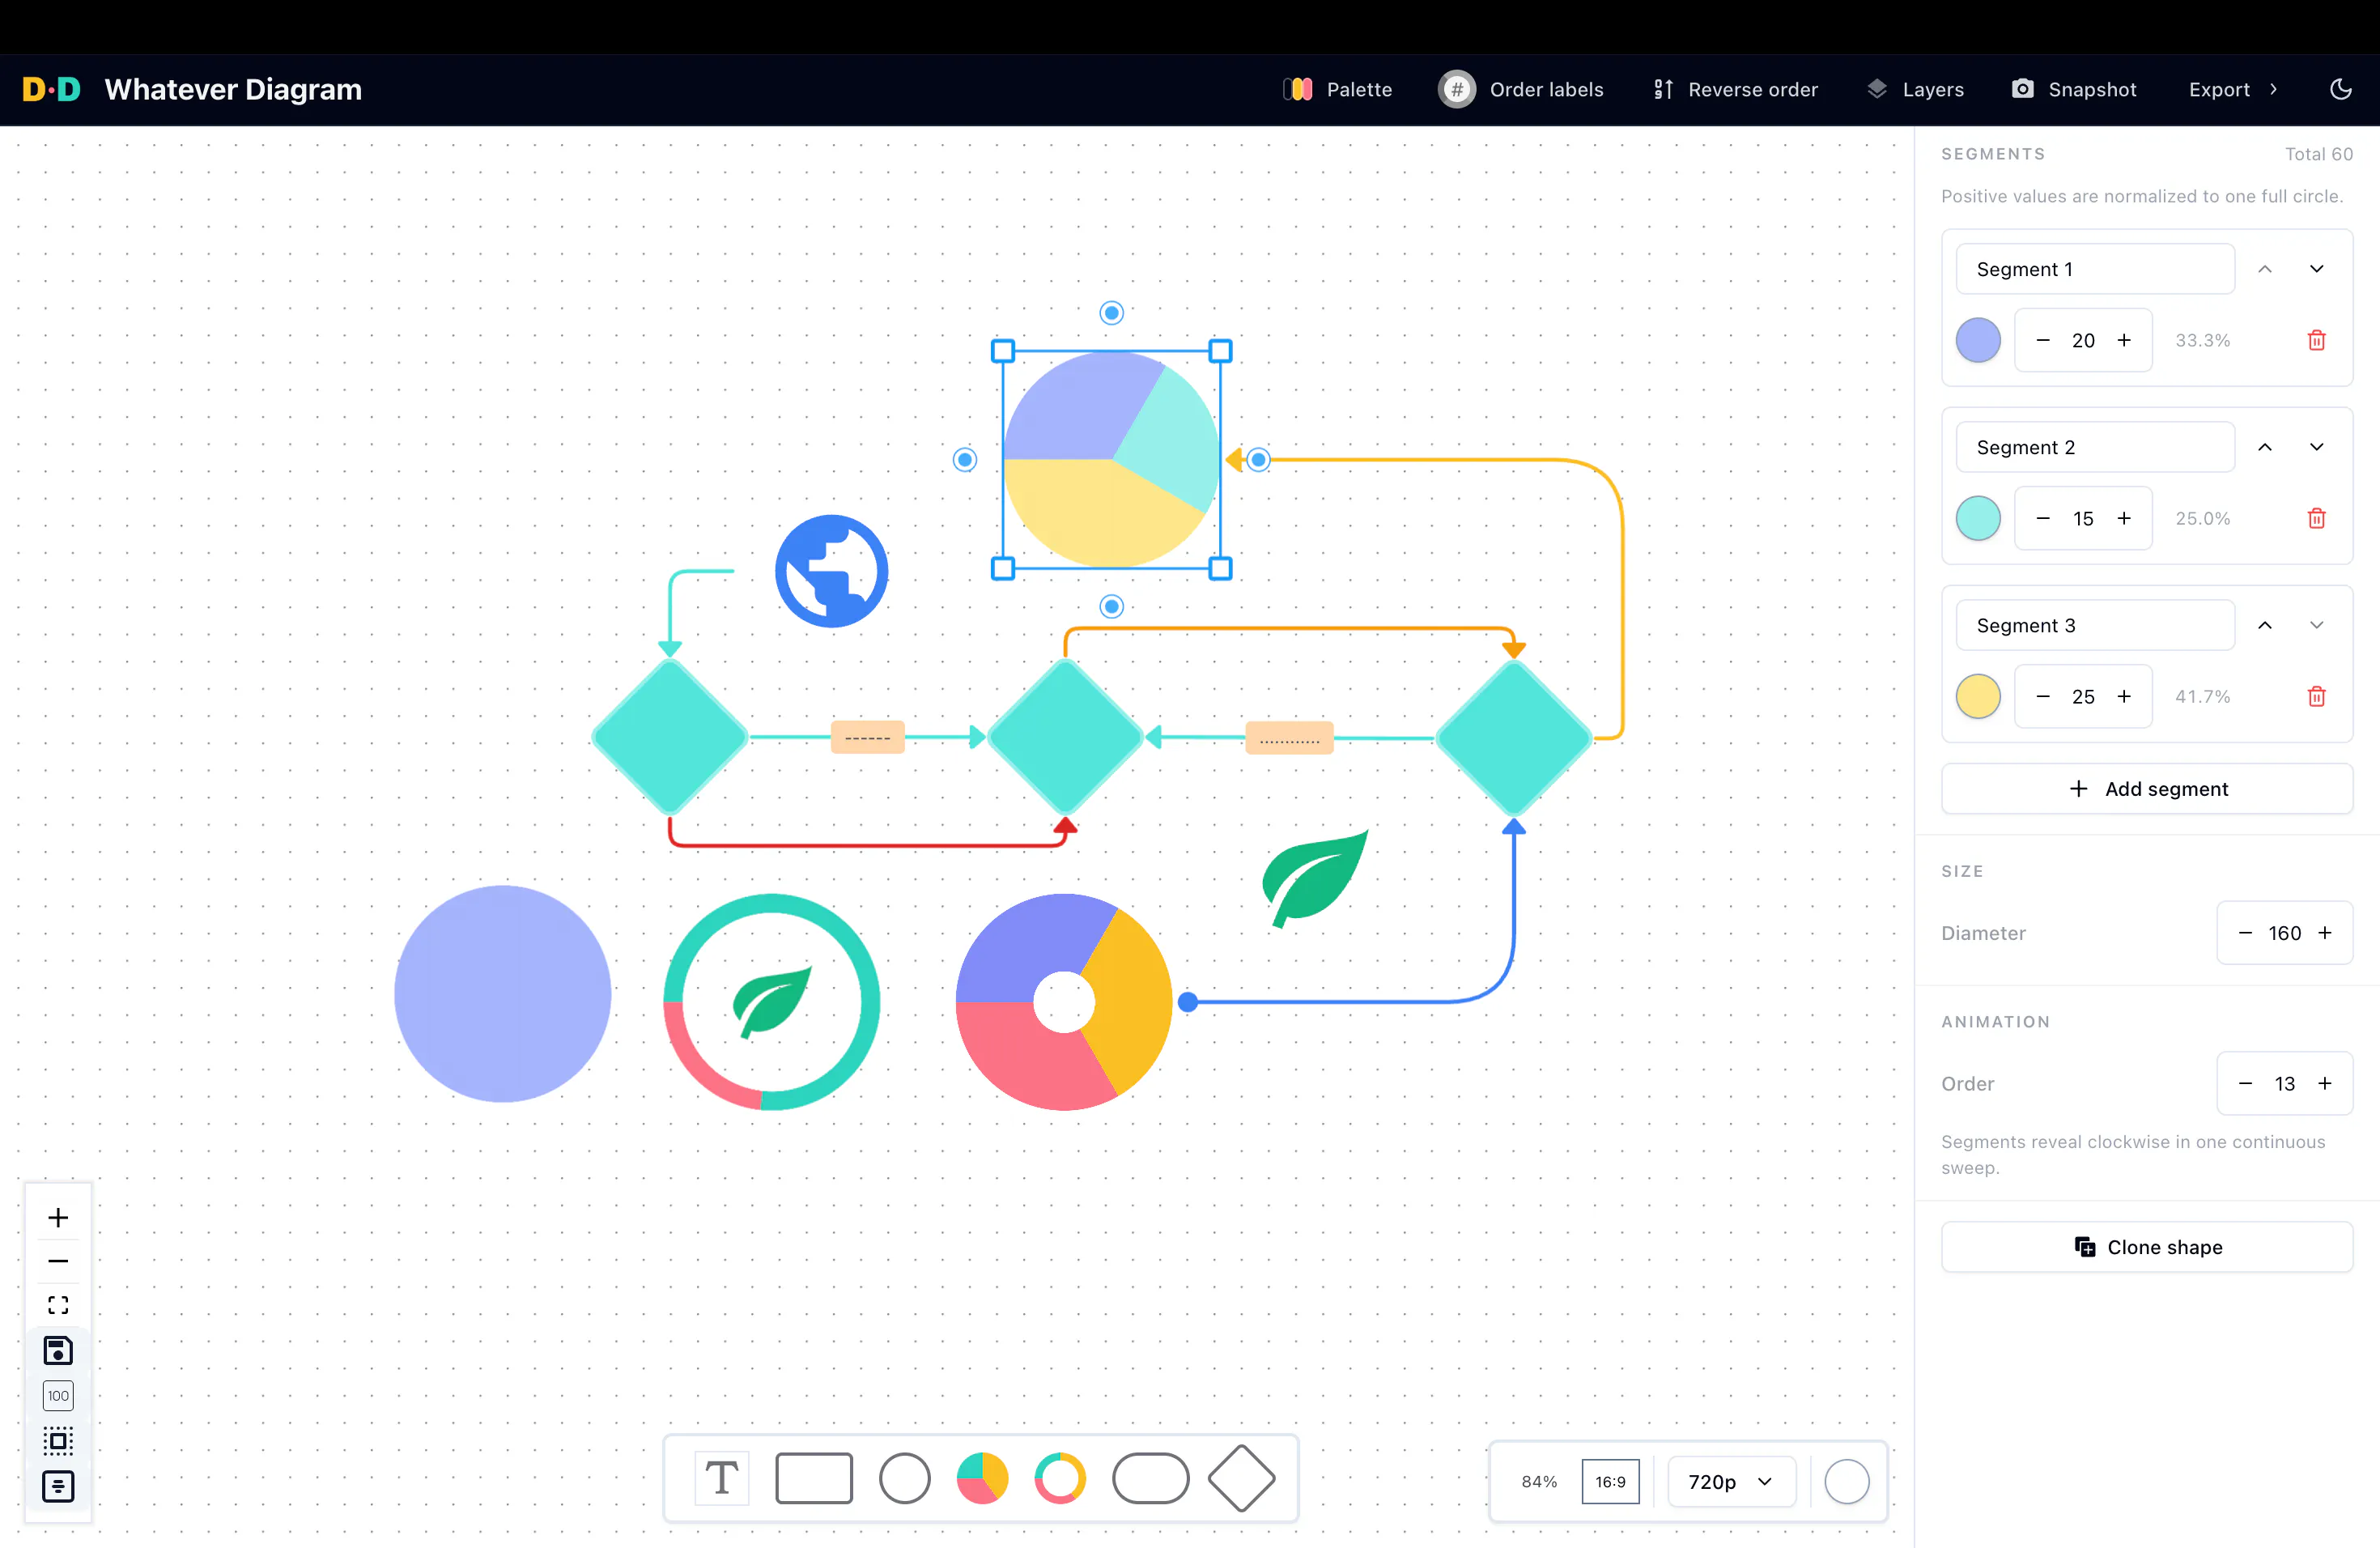Click the dashed connector label
The height and width of the screenshot is (1548, 2380).
[x=867, y=737]
